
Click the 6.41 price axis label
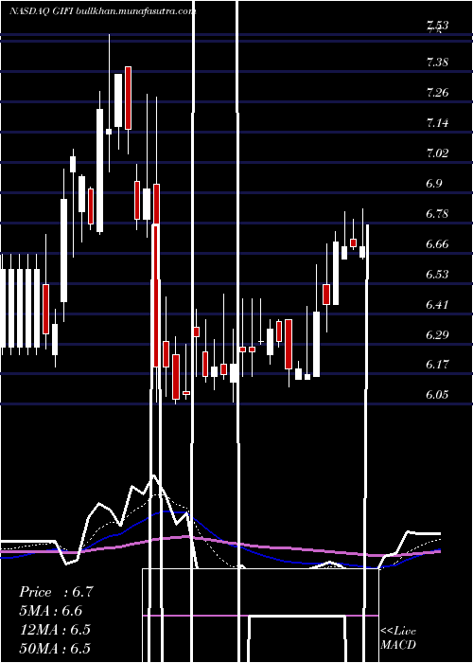click(x=437, y=304)
